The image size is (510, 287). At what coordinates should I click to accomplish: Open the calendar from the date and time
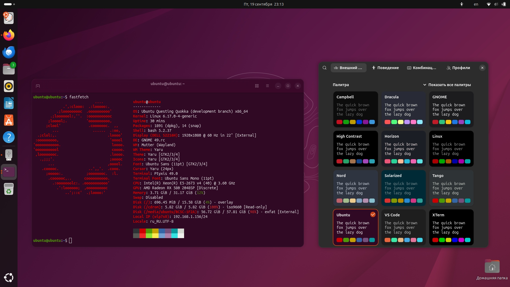click(263, 4)
